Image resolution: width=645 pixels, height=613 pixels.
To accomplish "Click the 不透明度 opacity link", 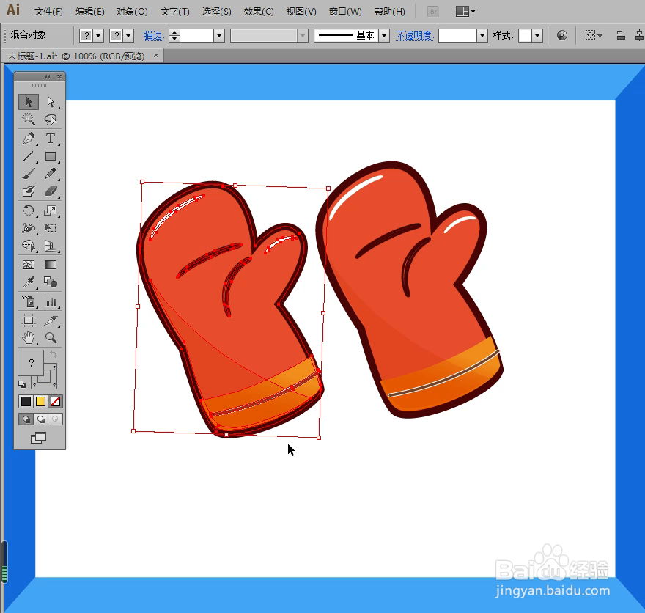I will pos(415,36).
